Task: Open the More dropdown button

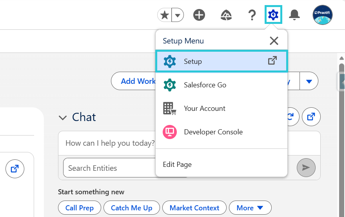Action: (x=250, y=208)
